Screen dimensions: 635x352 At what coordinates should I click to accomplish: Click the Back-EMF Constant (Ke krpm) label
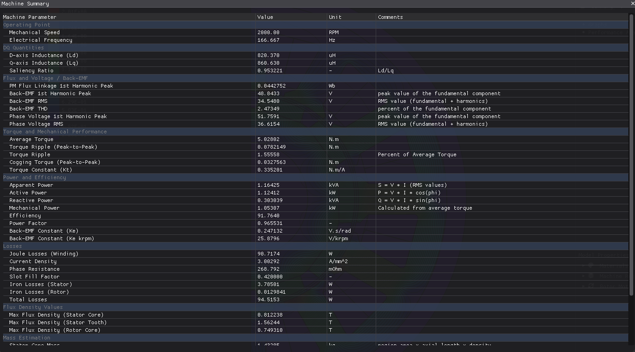(x=52, y=238)
